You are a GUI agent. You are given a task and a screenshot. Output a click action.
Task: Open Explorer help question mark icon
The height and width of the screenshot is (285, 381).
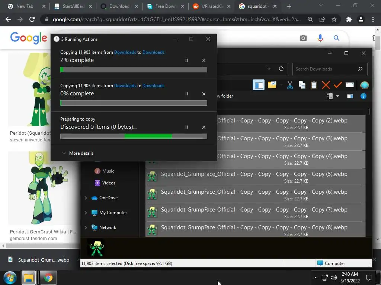(363, 96)
